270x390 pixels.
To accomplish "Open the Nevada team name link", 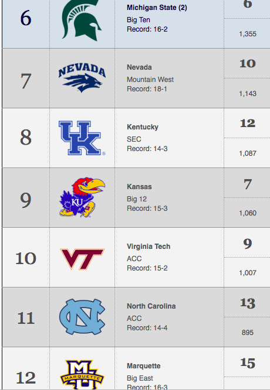I will pos(139,67).
